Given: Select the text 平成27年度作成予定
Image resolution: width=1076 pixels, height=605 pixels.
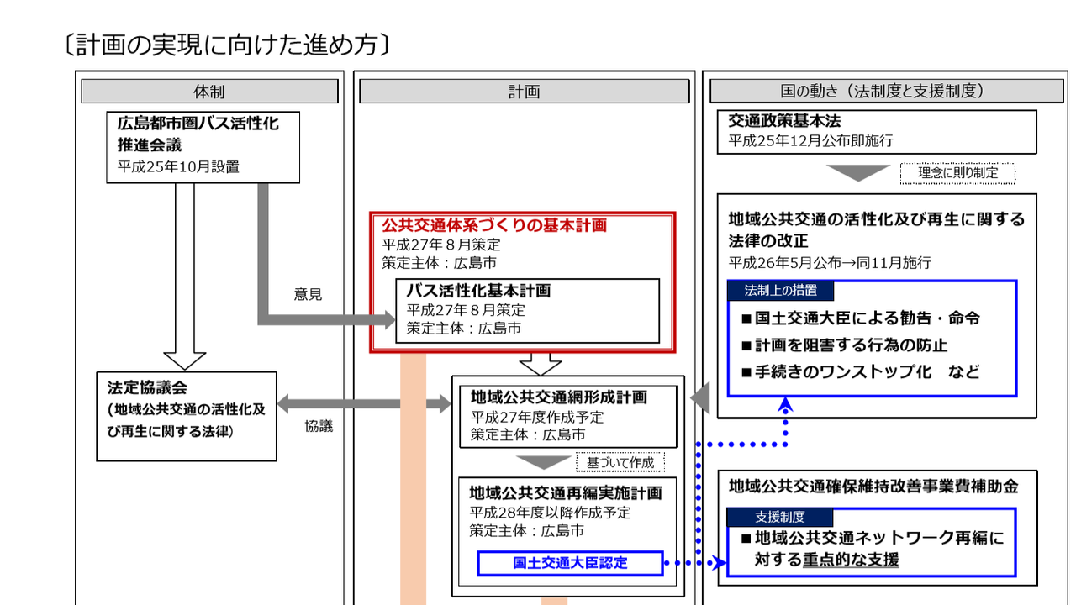Looking at the screenshot, I should point(537,417).
